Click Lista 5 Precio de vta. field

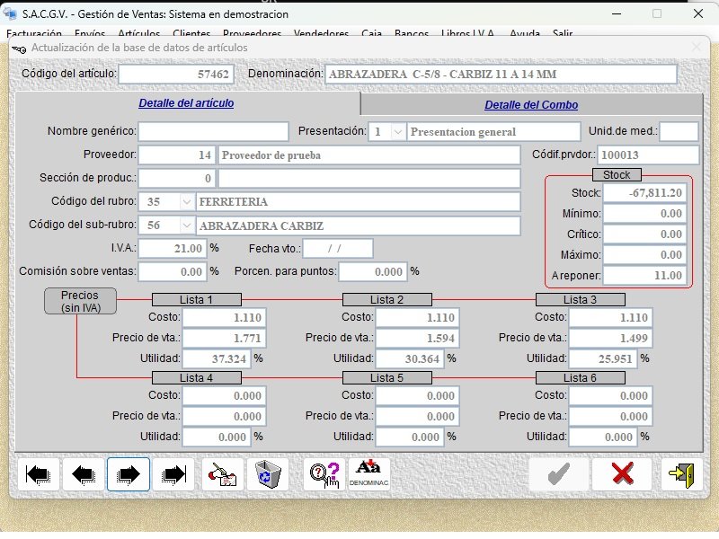pos(417,417)
